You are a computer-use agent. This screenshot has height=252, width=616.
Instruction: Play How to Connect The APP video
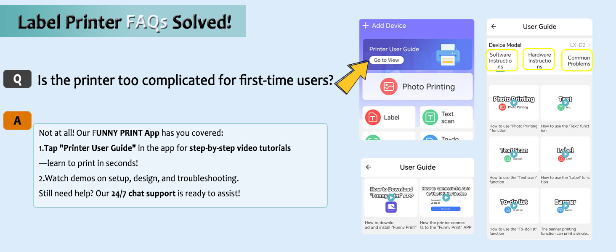pos(446,197)
